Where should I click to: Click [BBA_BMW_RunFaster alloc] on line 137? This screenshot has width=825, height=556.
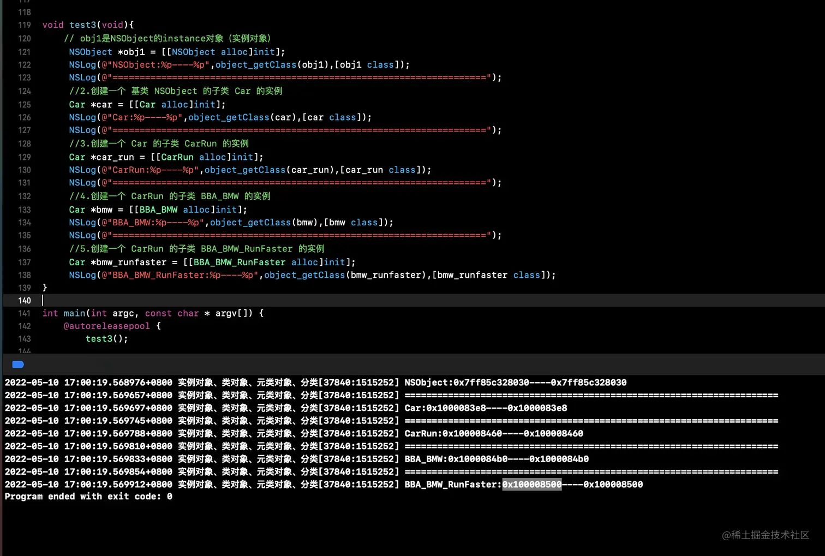[x=255, y=262]
